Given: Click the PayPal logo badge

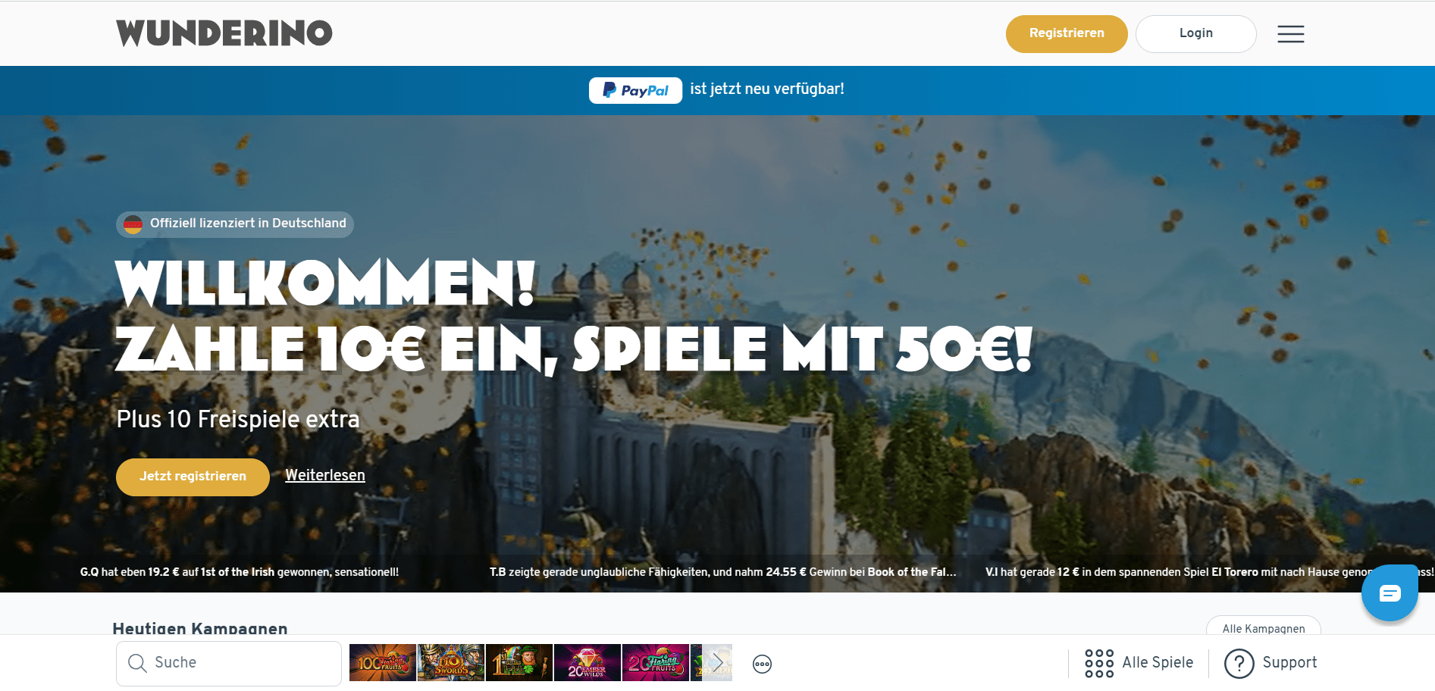Looking at the screenshot, I should coord(635,90).
